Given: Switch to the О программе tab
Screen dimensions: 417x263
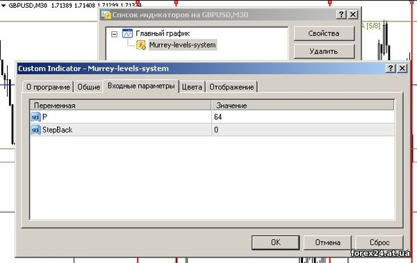Looking at the screenshot, I should coord(48,87).
